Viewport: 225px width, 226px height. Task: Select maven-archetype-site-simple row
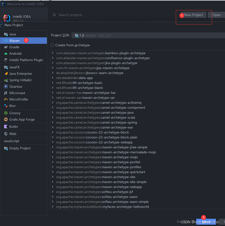pos(101,182)
